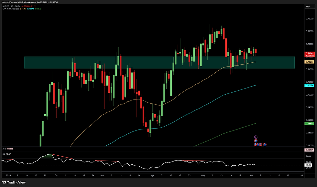Click the Mar label on the time axis

[102, 175]
